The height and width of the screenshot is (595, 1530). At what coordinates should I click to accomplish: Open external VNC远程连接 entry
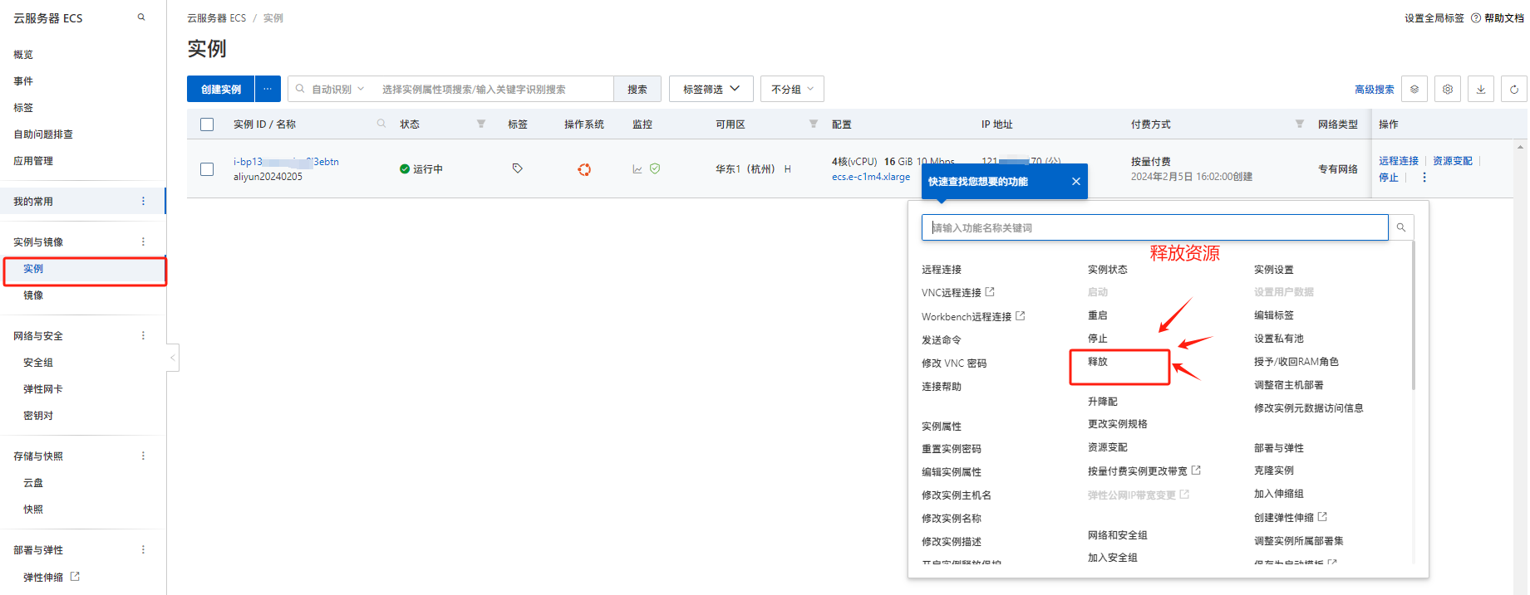click(x=958, y=293)
